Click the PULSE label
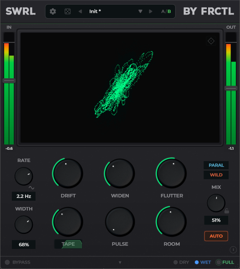The width and height of the screenshot is (240, 269). coord(120,244)
